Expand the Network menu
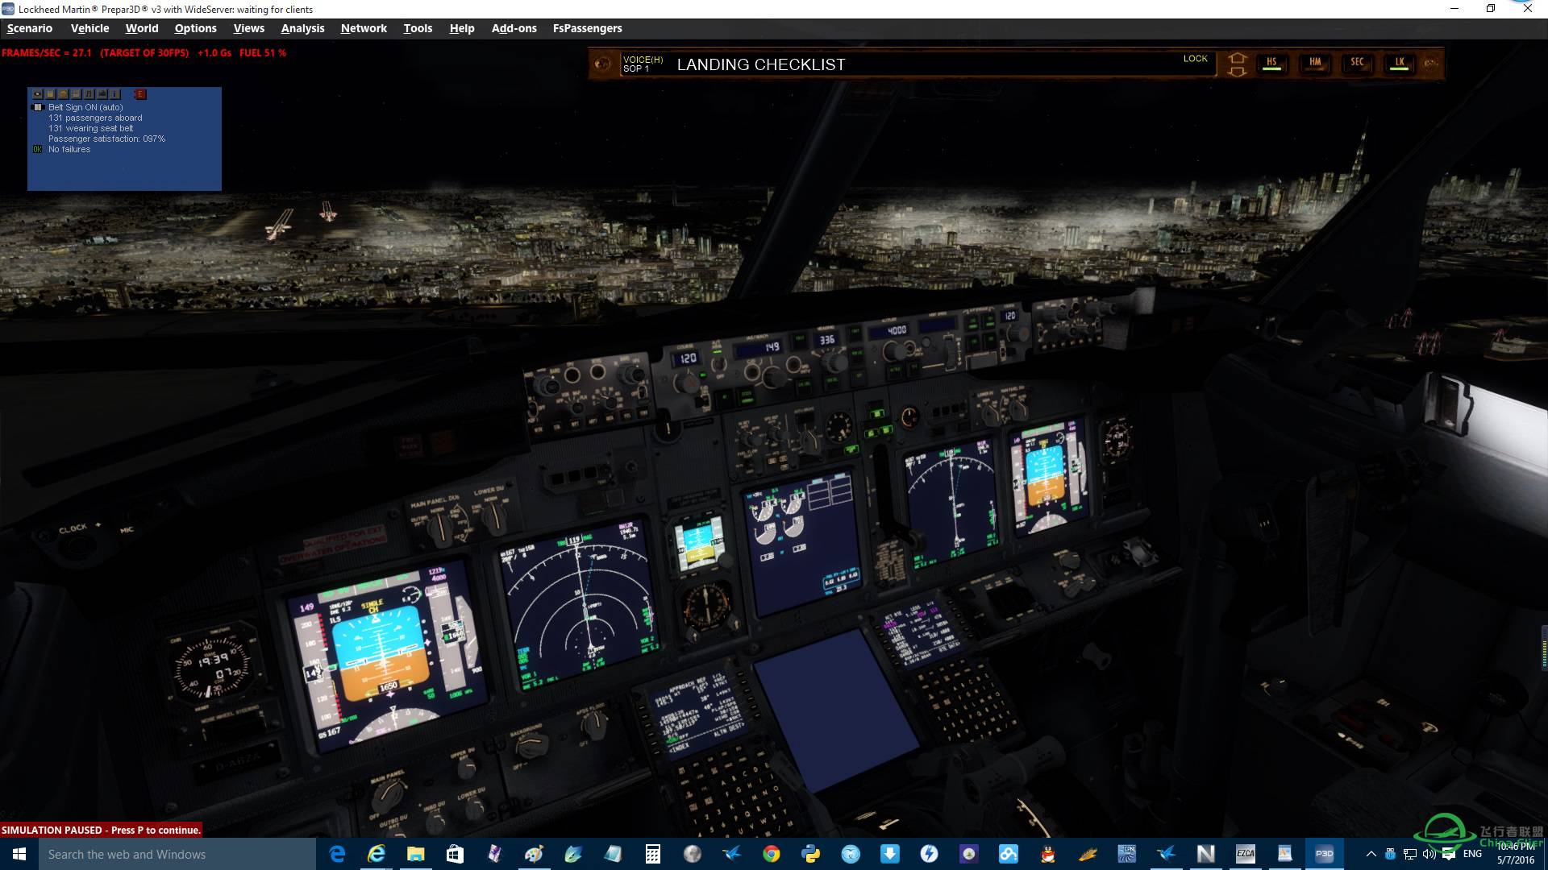 pyautogui.click(x=364, y=28)
